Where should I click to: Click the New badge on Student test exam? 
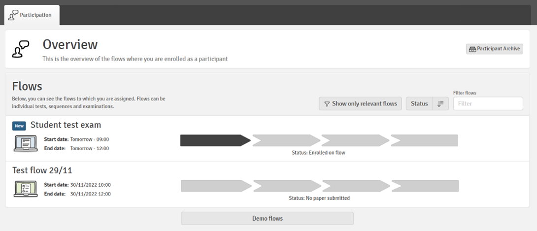tap(19, 126)
